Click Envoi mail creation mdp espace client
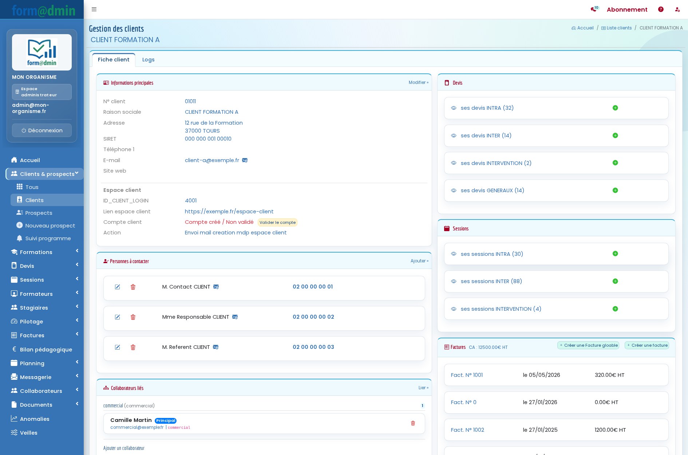The width and height of the screenshot is (688, 455). (x=236, y=233)
